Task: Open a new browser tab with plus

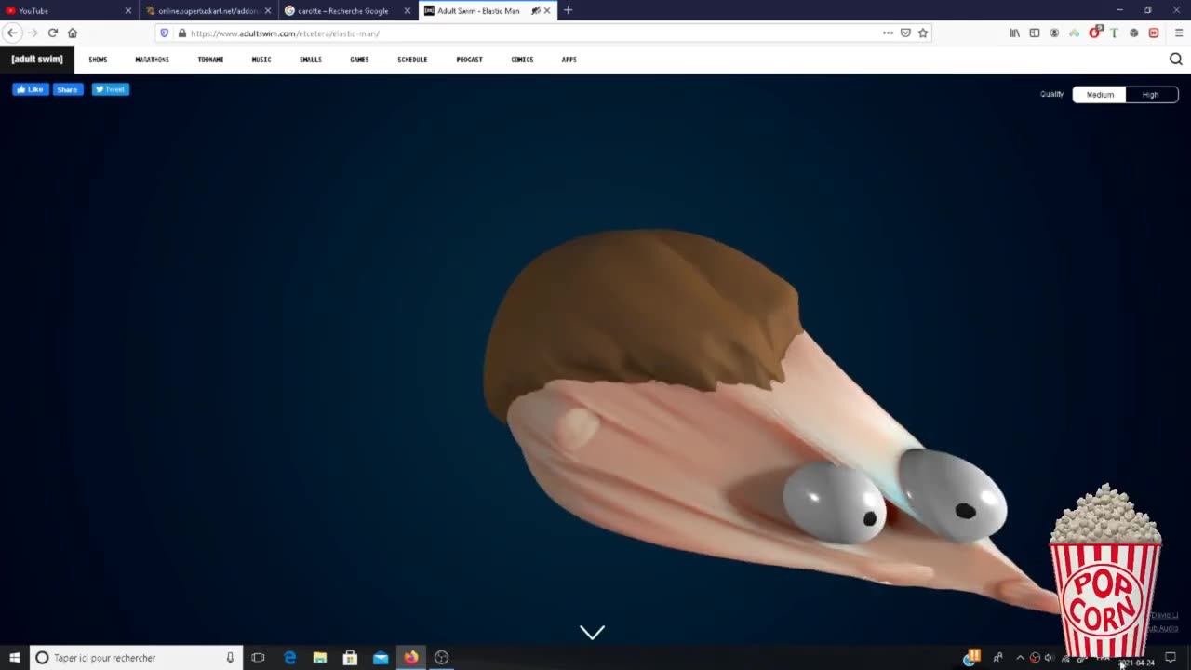Action: [568, 10]
